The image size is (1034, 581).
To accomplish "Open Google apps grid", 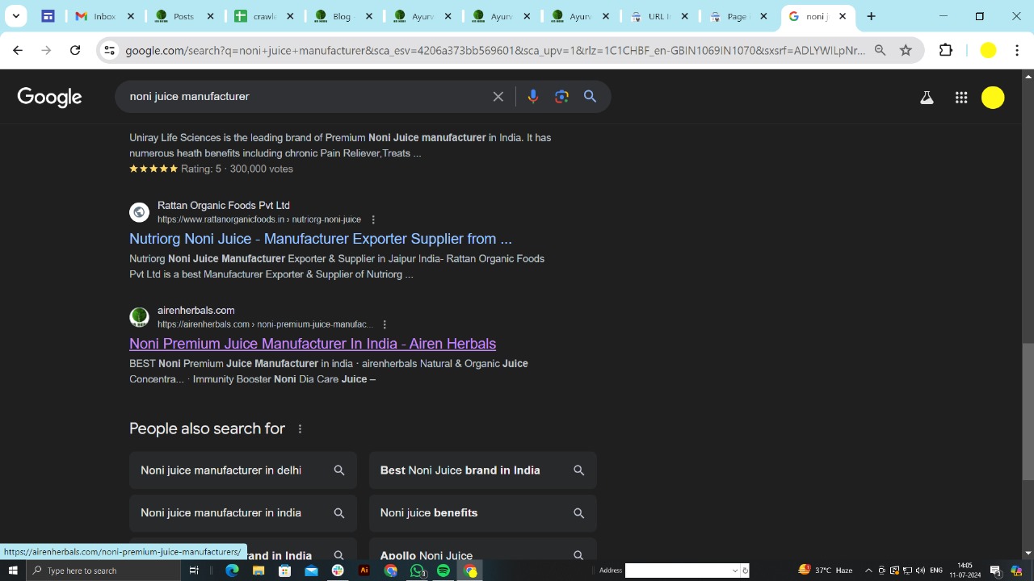I will click(961, 98).
